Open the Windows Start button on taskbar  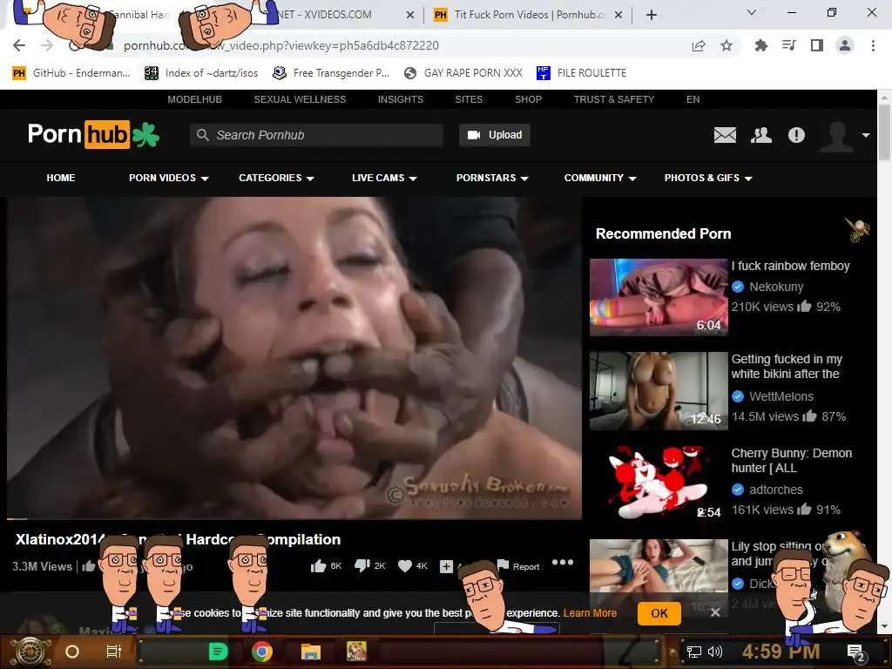coord(30,652)
